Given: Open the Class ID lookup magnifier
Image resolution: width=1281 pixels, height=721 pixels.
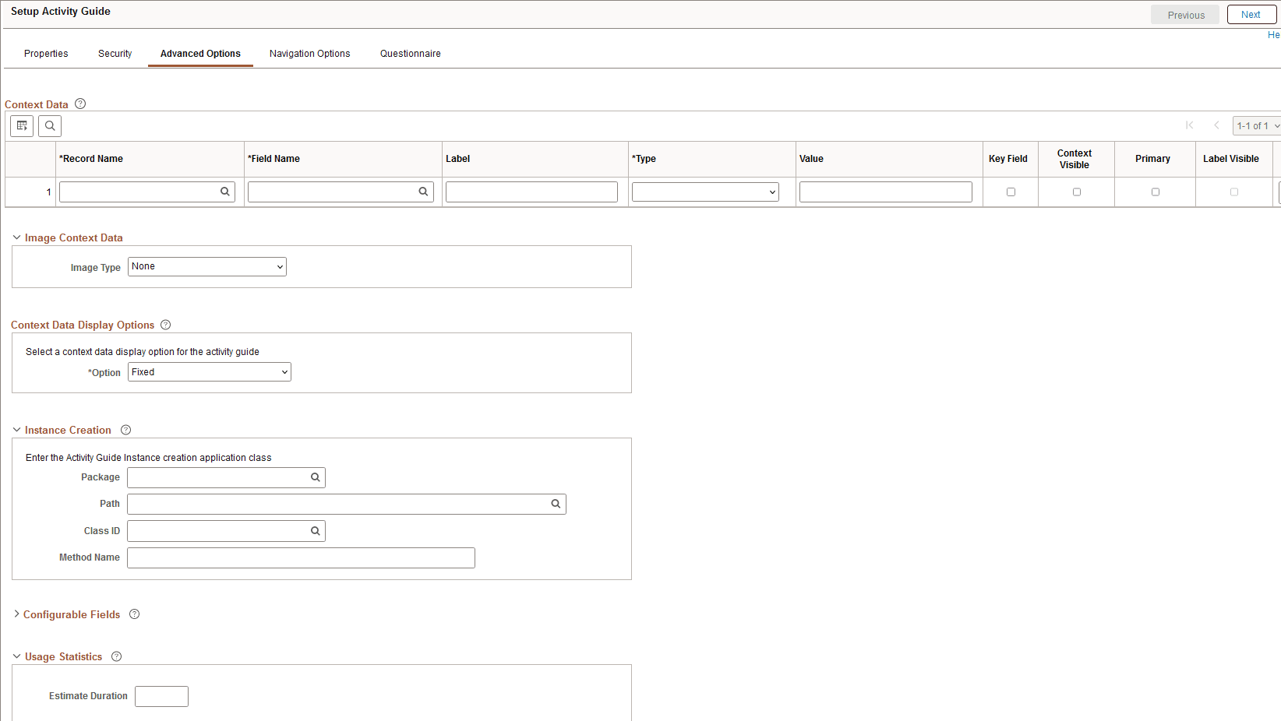Looking at the screenshot, I should [315, 530].
